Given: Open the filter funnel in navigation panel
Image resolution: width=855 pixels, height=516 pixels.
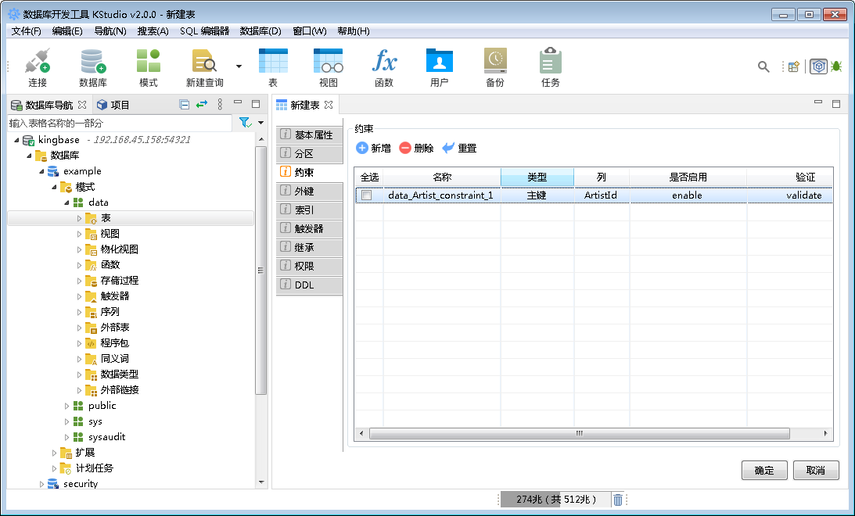Looking at the screenshot, I should pyautogui.click(x=245, y=123).
